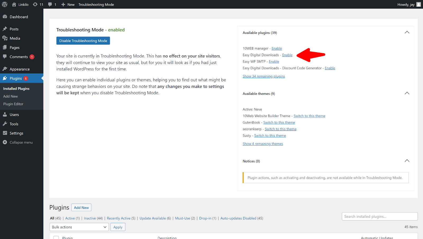This screenshot has height=239, width=423.
Task: Filter by Auto-updates Disabled (45)
Action: (x=242, y=218)
